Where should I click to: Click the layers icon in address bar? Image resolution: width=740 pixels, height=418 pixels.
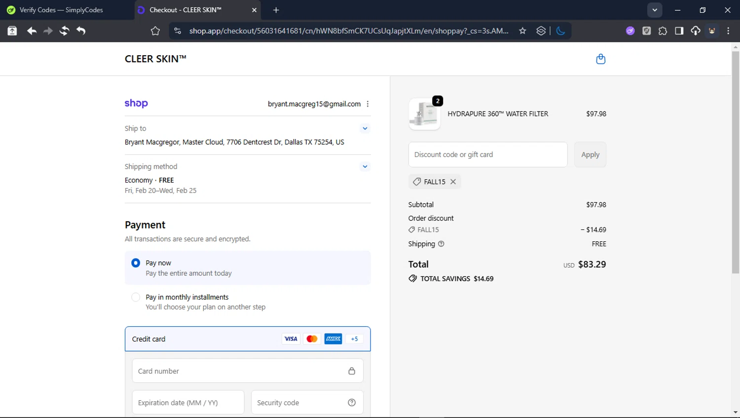541,31
